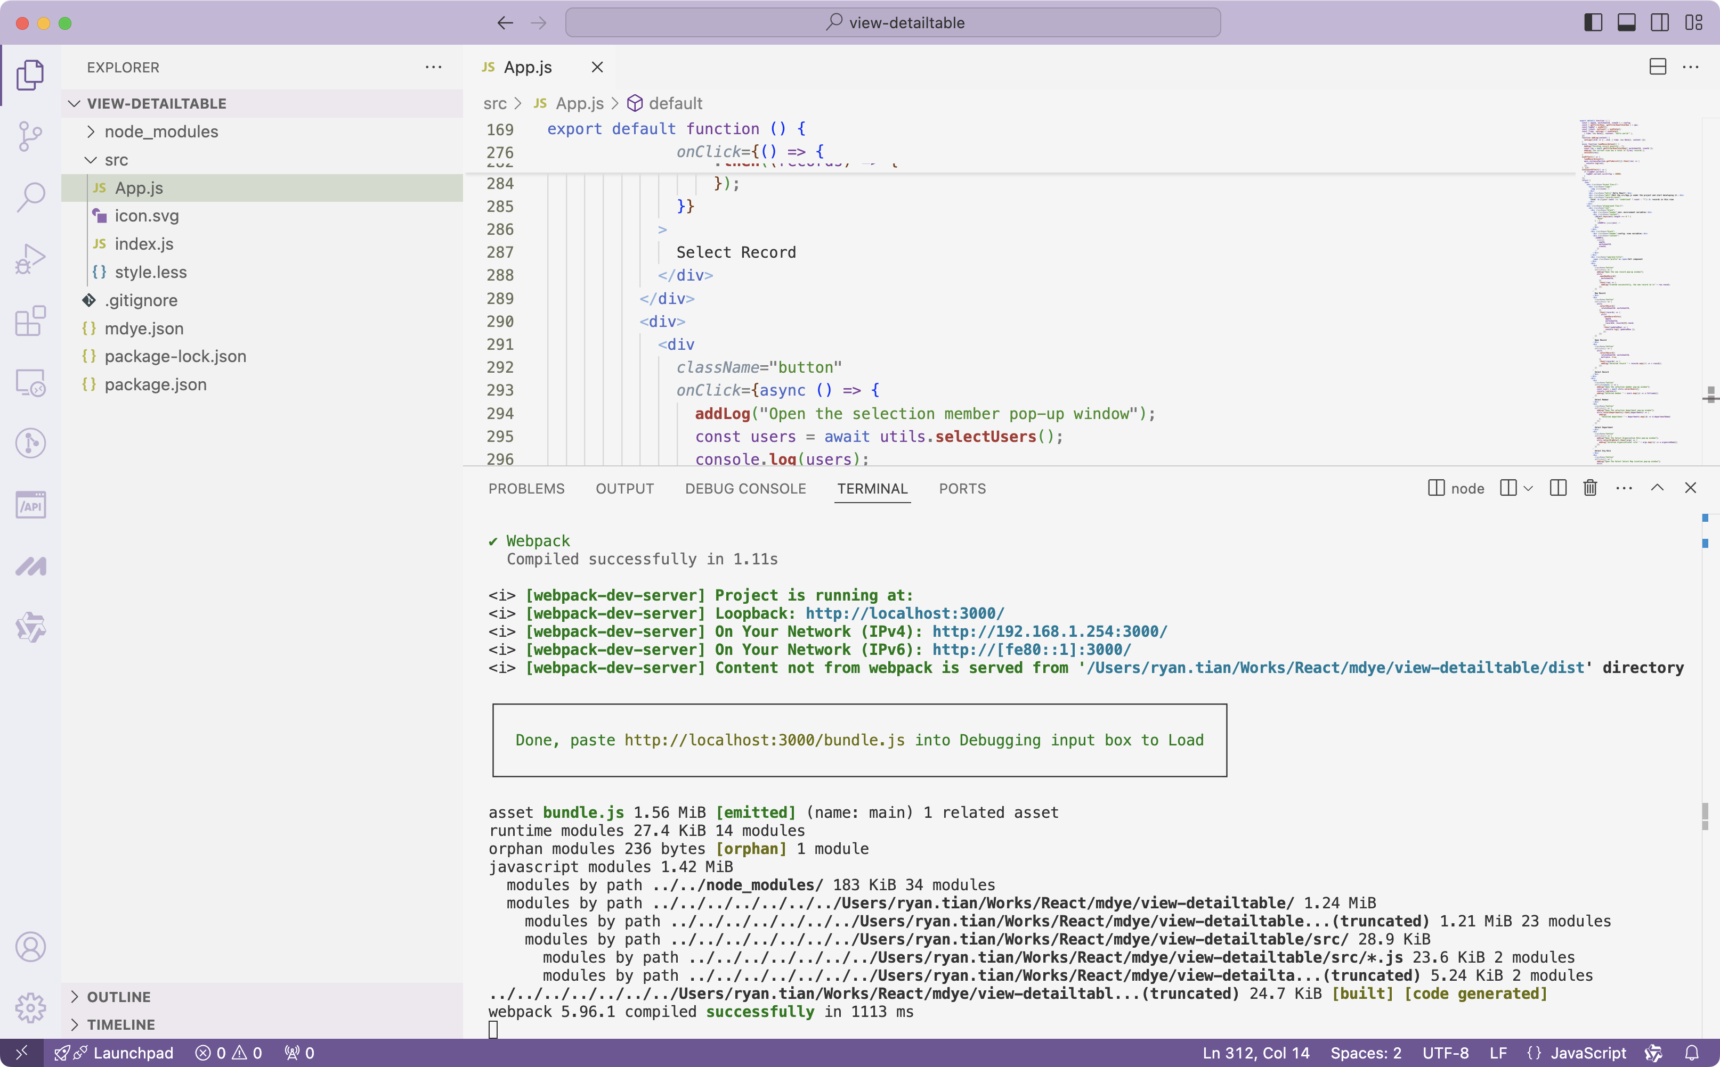The width and height of the screenshot is (1720, 1067).
Task: Click node terminal shell label
Action: (1457, 488)
